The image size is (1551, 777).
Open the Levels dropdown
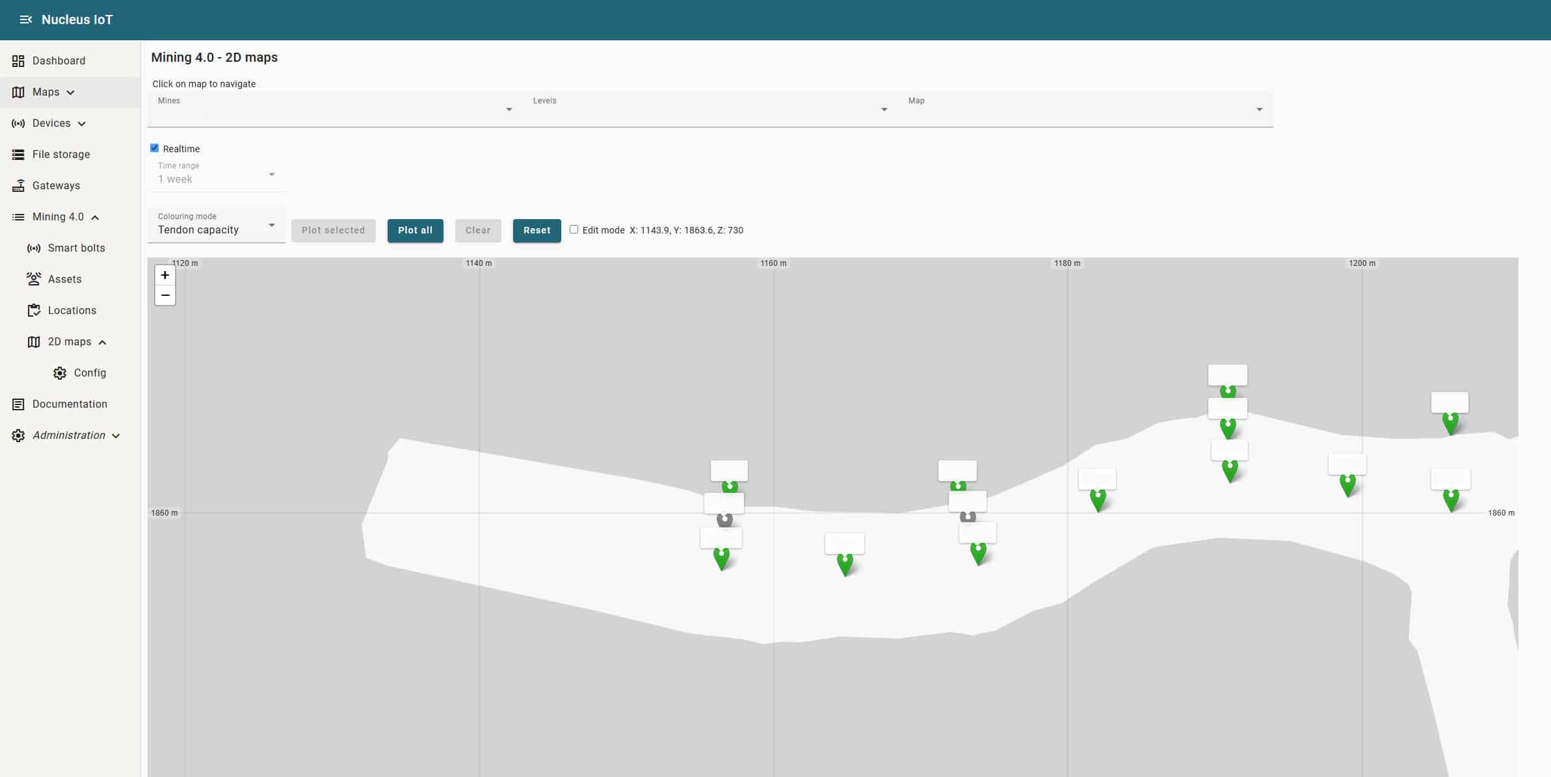pos(710,109)
